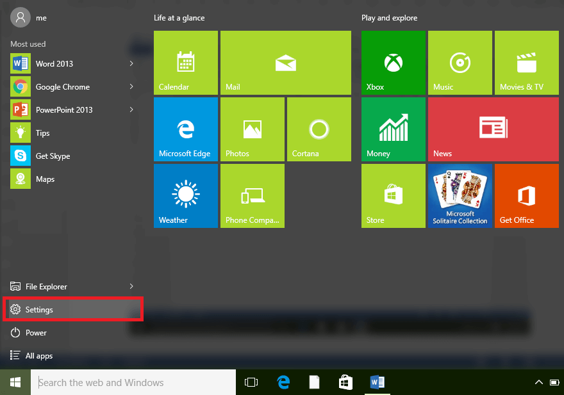Open the Calendar tile
Image resolution: width=564 pixels, height=395 pixels.
tap(185, 62)
